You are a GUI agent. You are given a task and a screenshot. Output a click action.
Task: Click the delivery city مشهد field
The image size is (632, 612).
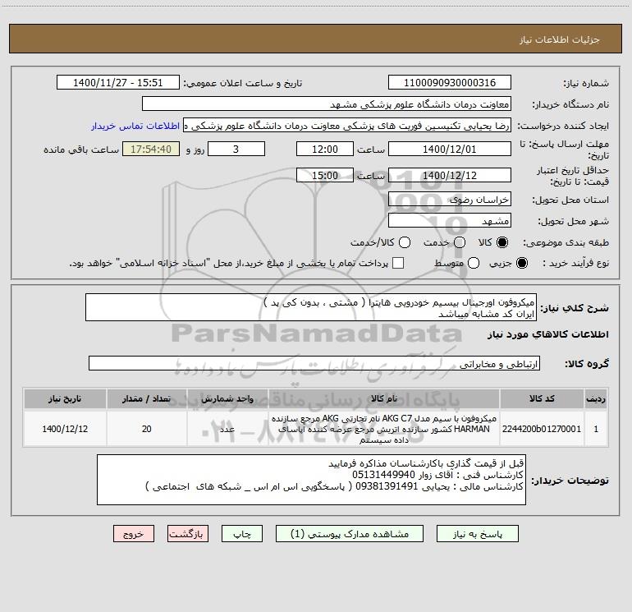tap(450, 221)
